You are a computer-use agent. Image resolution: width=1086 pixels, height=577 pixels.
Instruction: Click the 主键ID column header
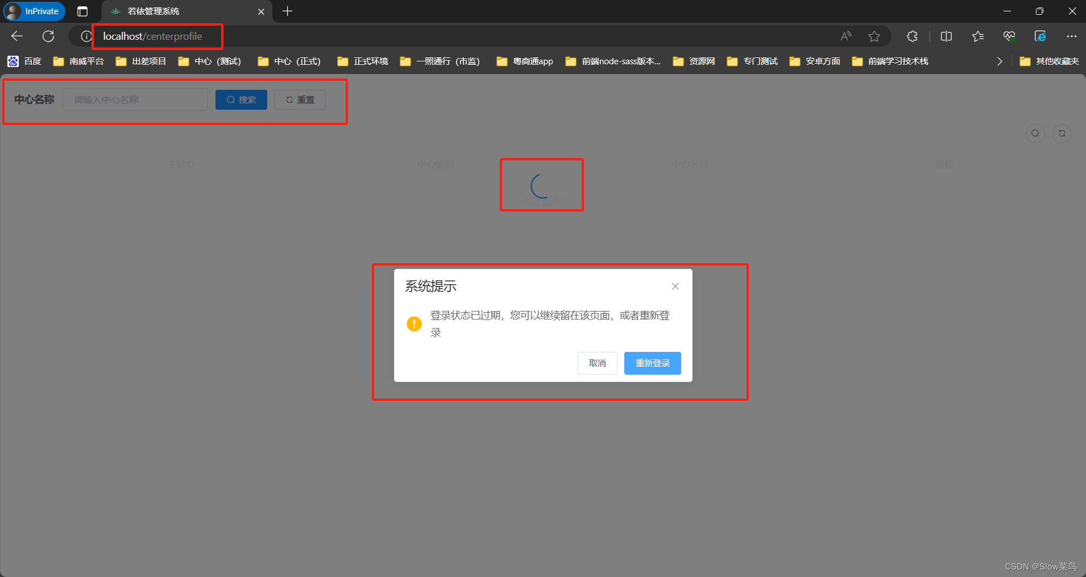[181, 164]
